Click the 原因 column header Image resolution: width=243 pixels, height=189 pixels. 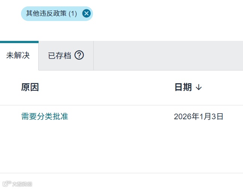pos(30,87)
